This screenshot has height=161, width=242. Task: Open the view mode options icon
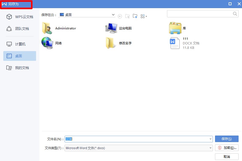(144, 16)
